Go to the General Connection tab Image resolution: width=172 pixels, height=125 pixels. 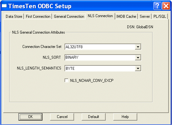coord(69,16)
